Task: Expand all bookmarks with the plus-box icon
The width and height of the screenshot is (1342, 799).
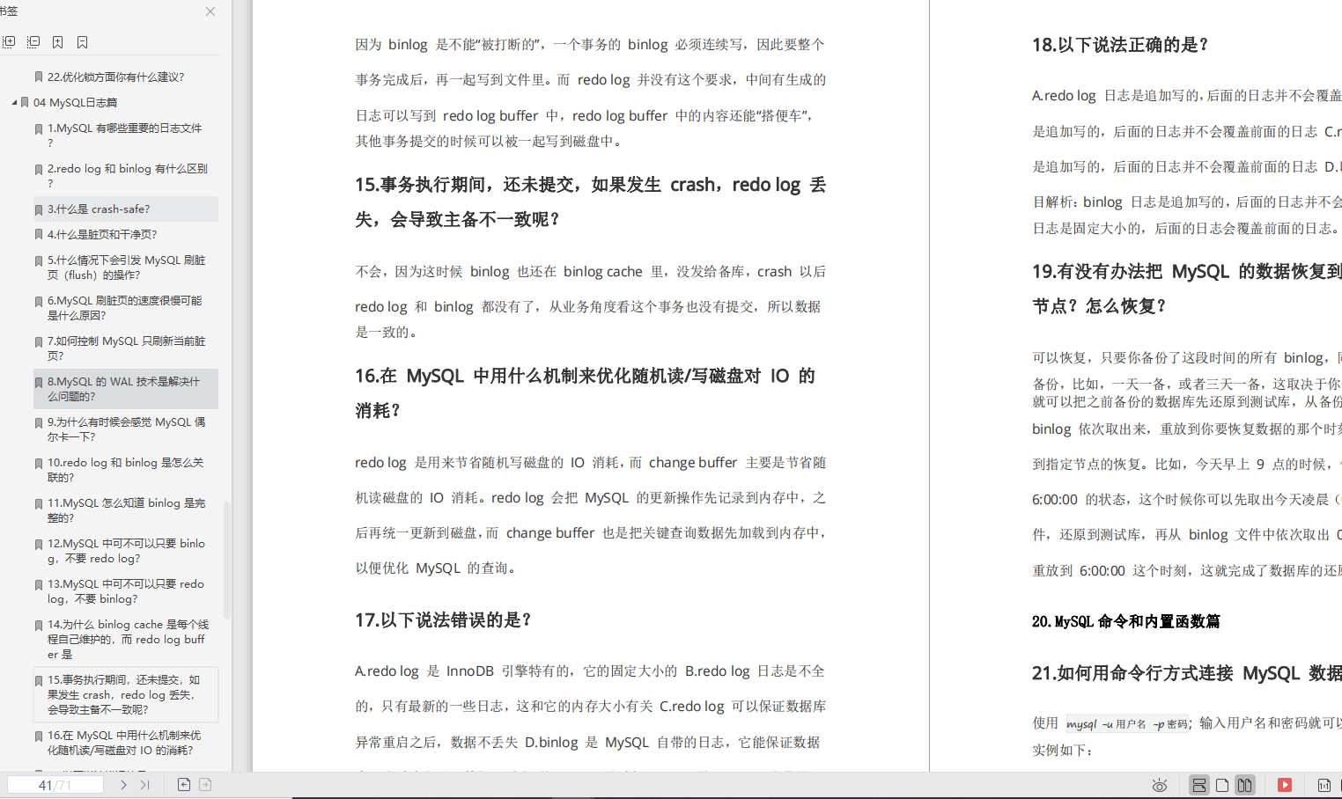Action: coord(9,42)
